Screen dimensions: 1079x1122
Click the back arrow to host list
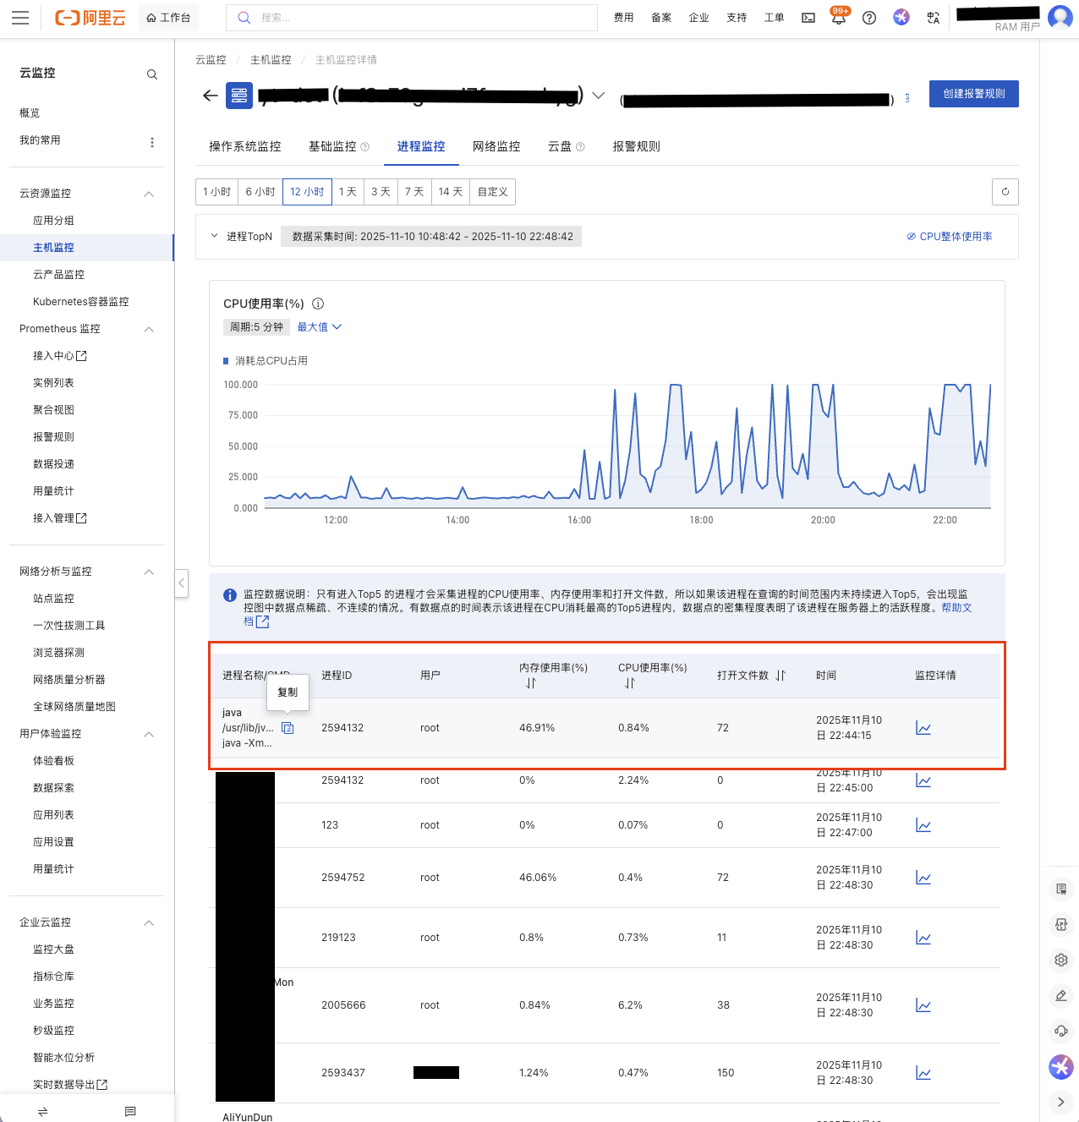[211, 96]
